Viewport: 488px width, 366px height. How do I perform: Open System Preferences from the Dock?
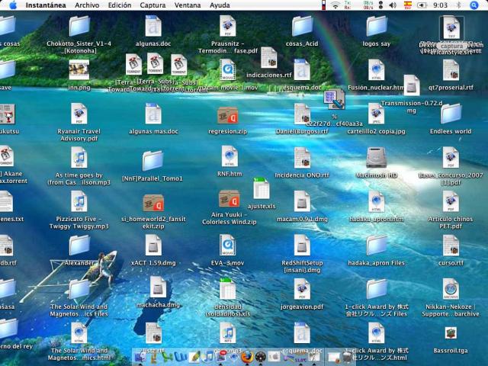tap(274, 357)
